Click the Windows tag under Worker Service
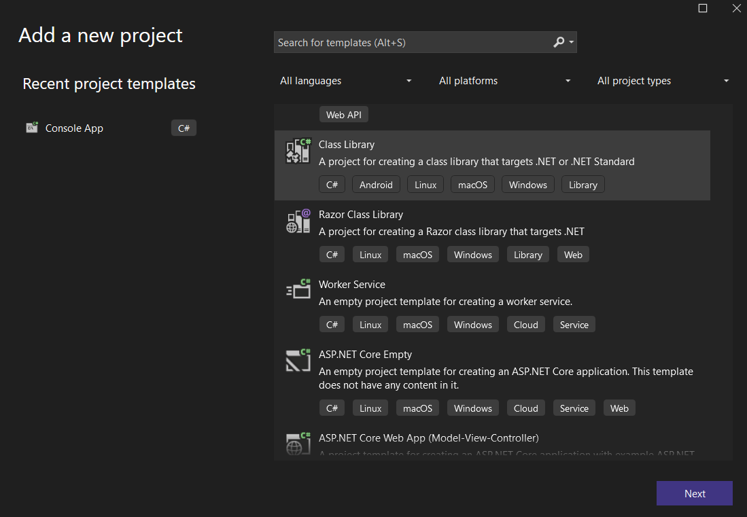Image resolution: width=747 pixels, height=517 pixels. pos(472,325)
